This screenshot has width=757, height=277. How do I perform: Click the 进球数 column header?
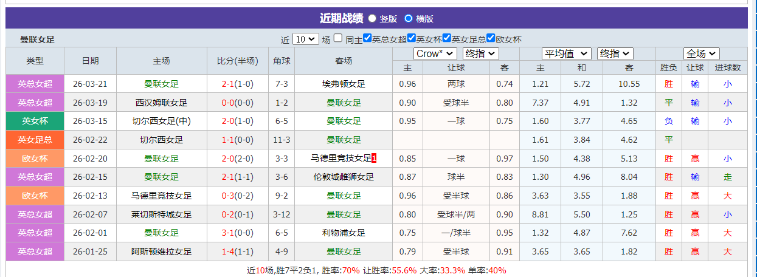pos(728,67)
